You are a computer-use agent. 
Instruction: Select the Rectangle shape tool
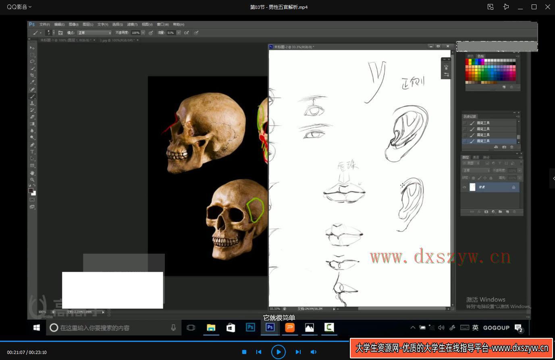(32, 166)
